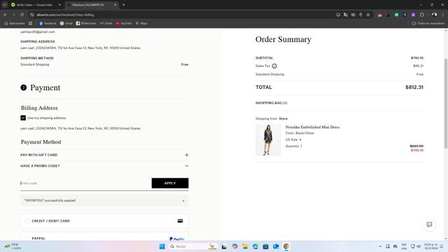The image size is (448, 252).
Task: Open the Extensions puzzle menu
Action: tap(421, 15)
